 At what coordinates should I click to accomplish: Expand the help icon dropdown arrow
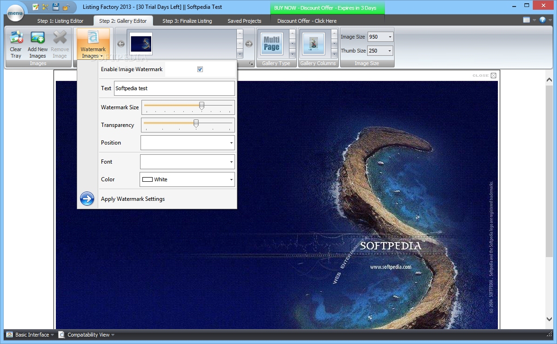pyautogui.click(x=550, y=20)
